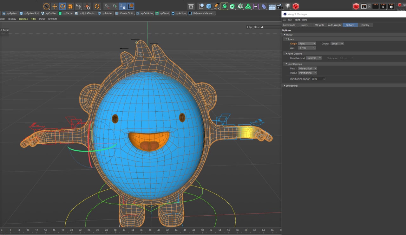Open the Axis dropdown set to X (YZ)
Viewport: 406px width, 235px height.
coord(307,48)
